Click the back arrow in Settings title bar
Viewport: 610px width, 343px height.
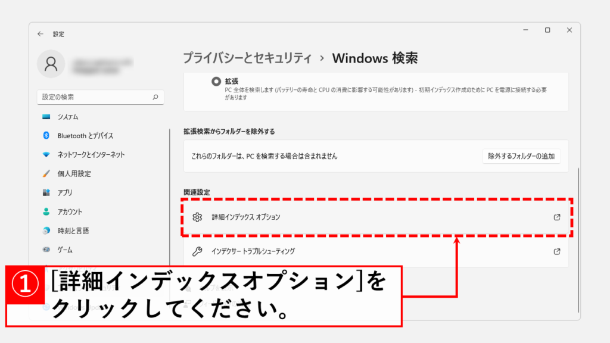click(41, 34)
